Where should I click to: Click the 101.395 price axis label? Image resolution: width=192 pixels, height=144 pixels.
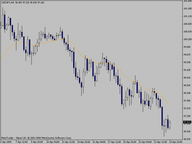(188, 9)
